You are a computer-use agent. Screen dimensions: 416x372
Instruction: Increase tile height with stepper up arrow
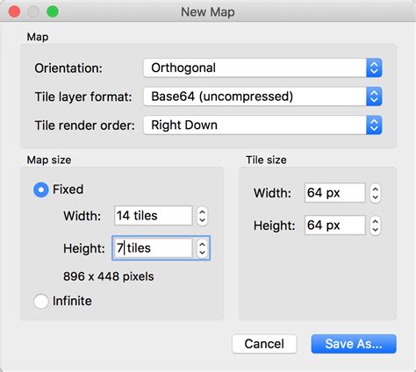pos(375,221)
